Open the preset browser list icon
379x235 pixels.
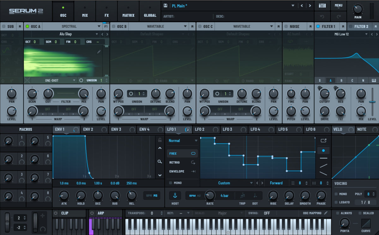click(x=322, y=6)
